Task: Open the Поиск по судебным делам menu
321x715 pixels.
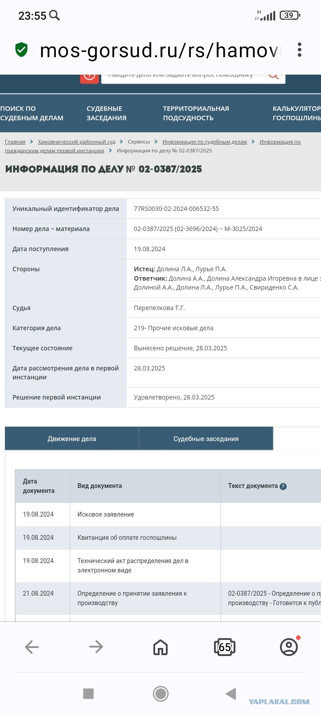Action: (32, 113)
